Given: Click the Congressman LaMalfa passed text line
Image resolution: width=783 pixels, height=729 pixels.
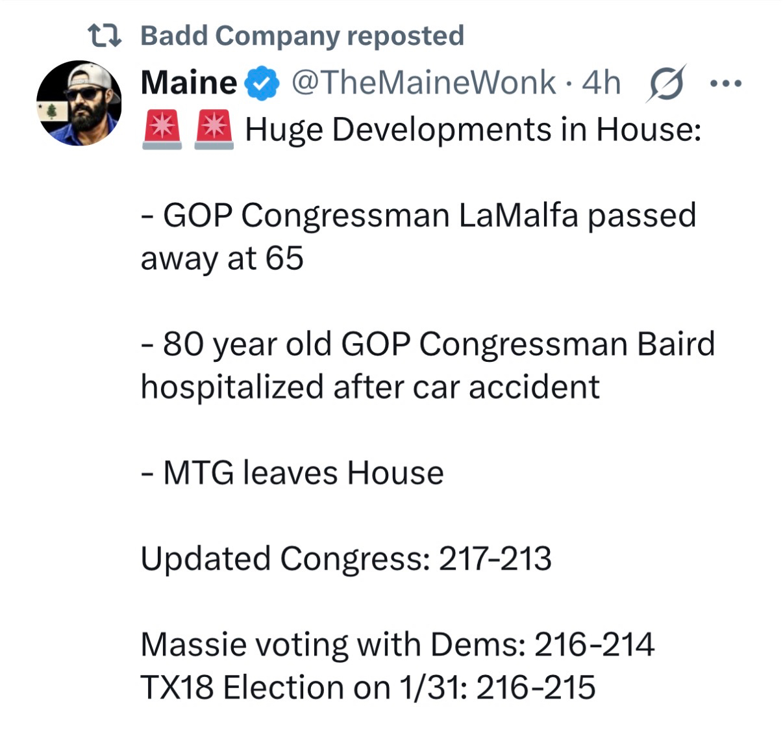Looking at the screenshot, I should tap(419, 216).
